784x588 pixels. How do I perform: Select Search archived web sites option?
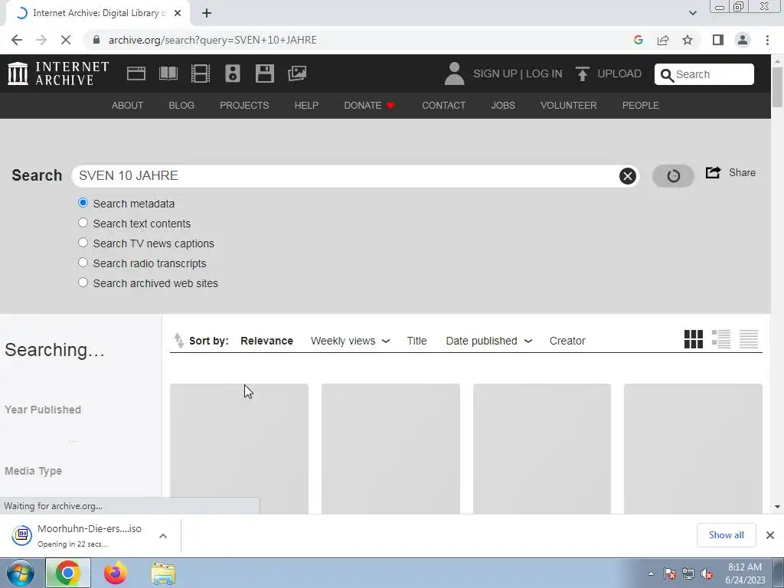(83, 283)
